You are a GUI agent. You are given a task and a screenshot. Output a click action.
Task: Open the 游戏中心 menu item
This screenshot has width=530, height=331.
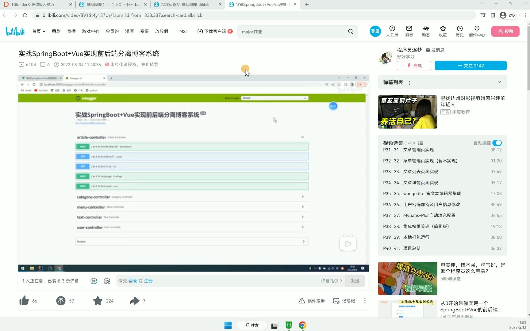90,31
